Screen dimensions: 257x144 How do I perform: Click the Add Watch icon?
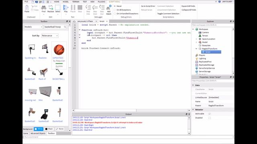pyautogui.click(x=109, y=8)
